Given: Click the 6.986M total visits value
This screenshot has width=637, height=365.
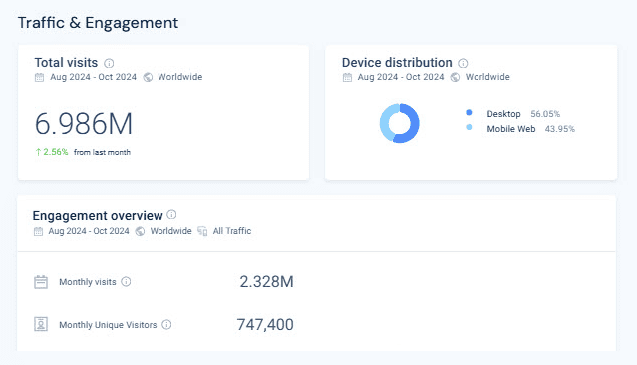Looking at the screenshot, I should [x=84, y=123].
